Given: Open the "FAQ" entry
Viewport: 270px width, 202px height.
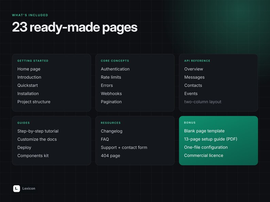Looking at the screenshot, I should tap(105, 139).
